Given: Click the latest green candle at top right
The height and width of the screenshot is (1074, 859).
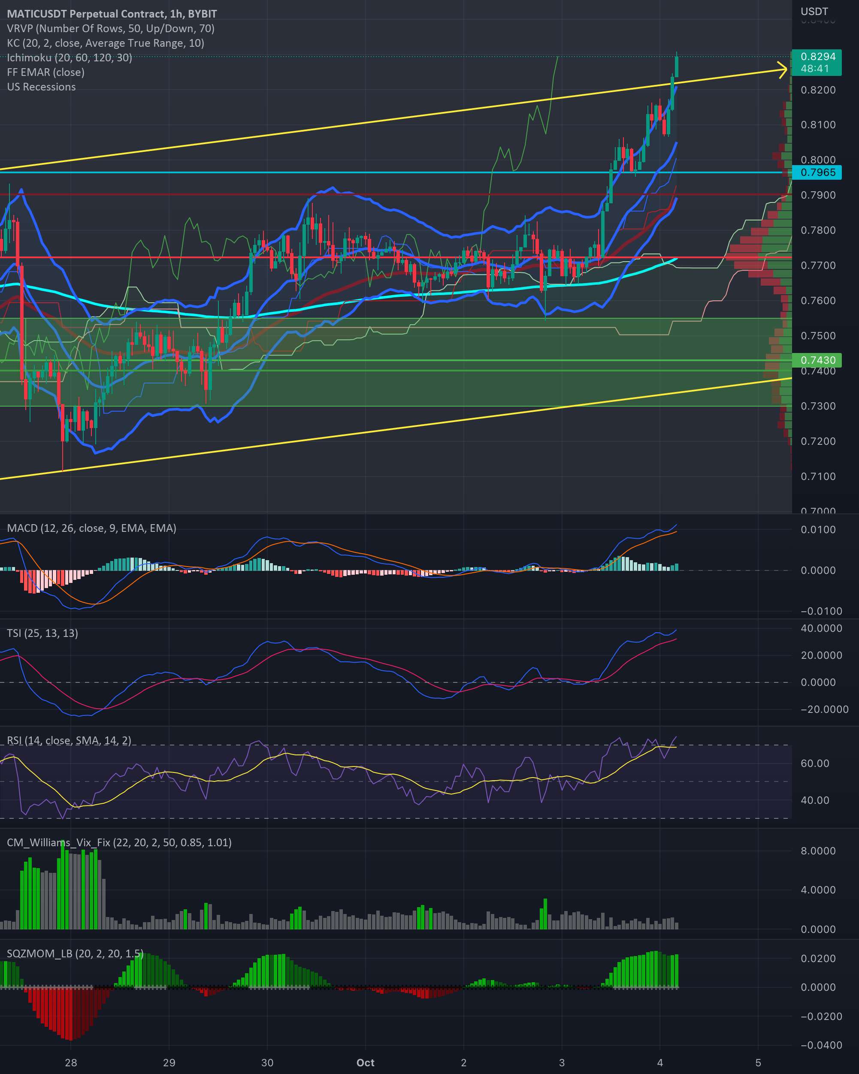Looking at the screenshot, I should click(x=677, y=66).
